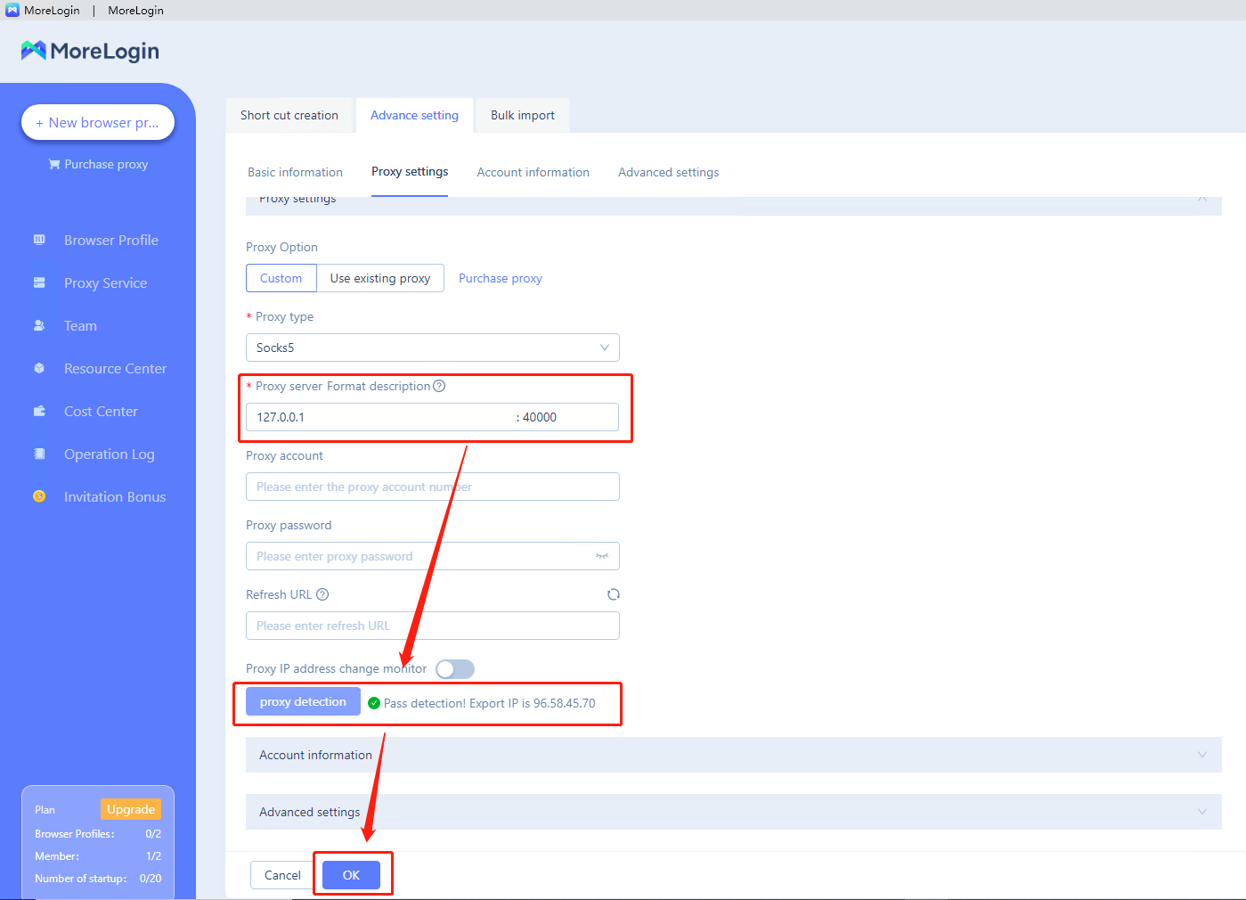The image size is (1246, 900).
Task: Switch to Short cut creation tab
Action: point(289,115)
